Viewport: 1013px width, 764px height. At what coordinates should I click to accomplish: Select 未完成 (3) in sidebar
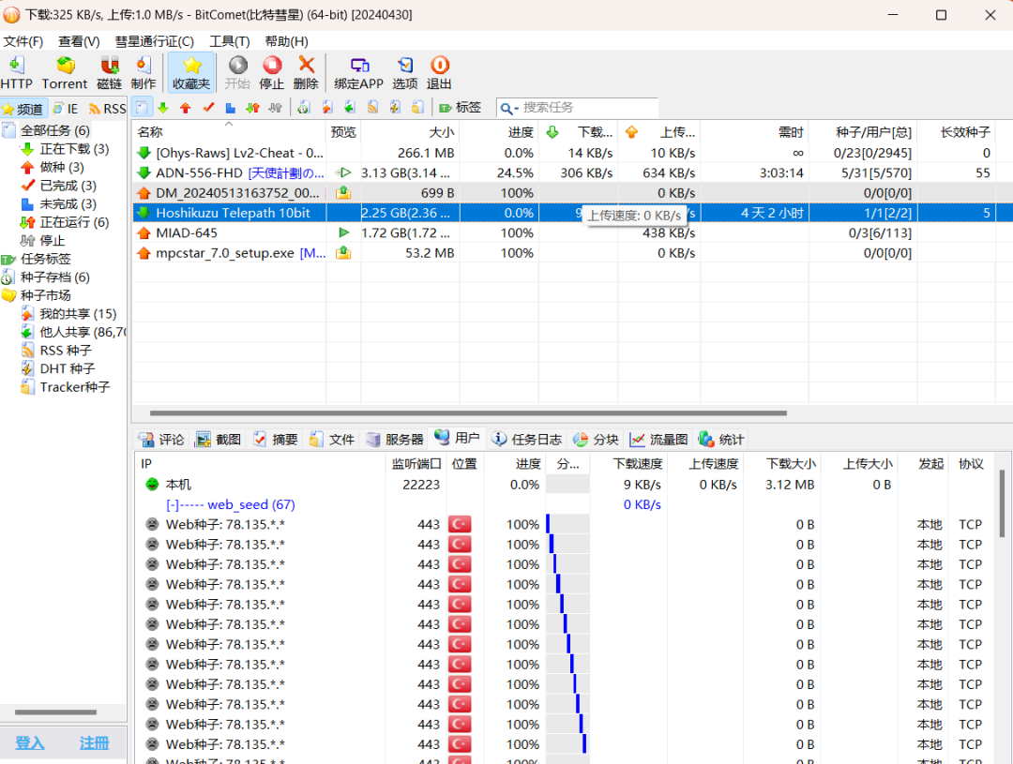point(68,204)
